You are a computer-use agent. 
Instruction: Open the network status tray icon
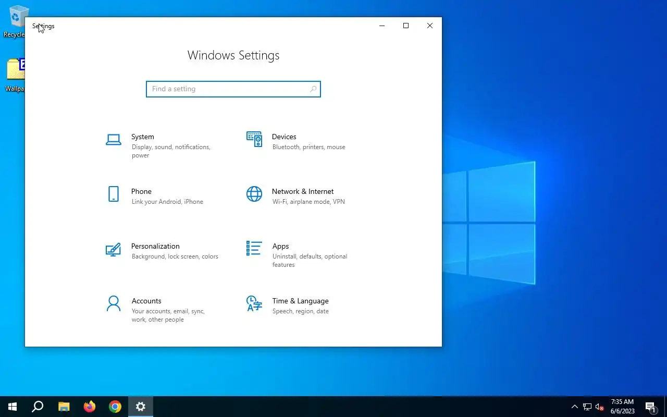(587, 407)
